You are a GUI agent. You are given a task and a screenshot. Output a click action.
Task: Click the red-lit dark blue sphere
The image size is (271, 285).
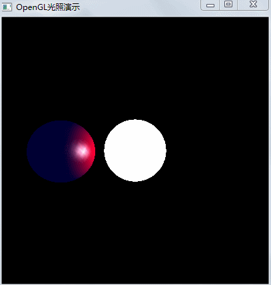61,152
